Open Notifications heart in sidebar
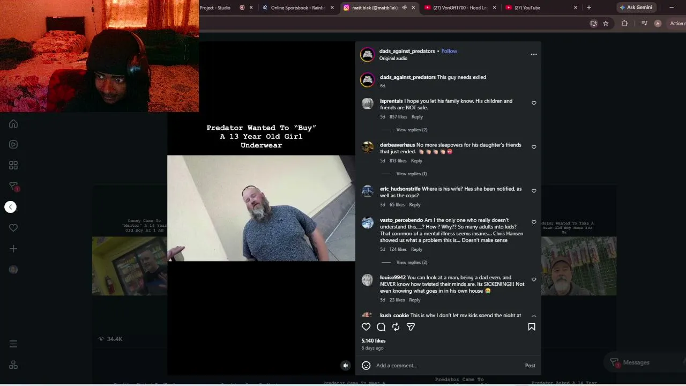 [x=13, y=228]
